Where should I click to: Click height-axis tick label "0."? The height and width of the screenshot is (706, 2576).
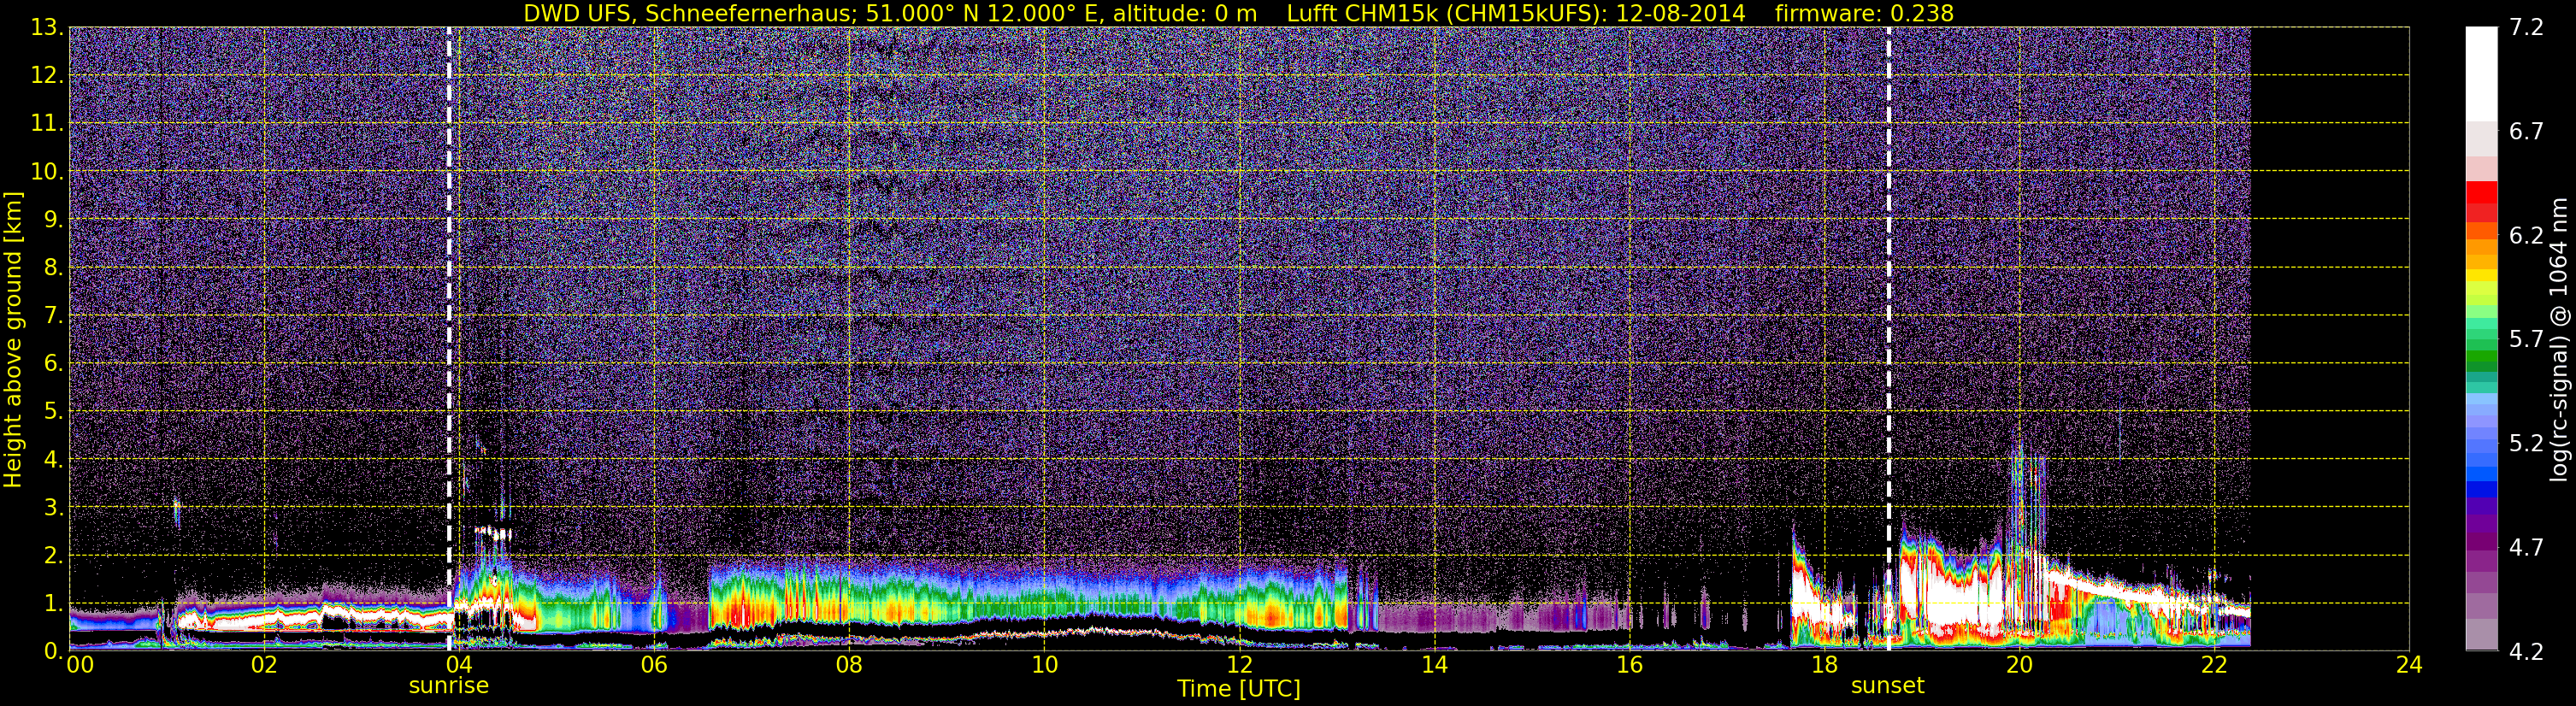click(54, 651)
